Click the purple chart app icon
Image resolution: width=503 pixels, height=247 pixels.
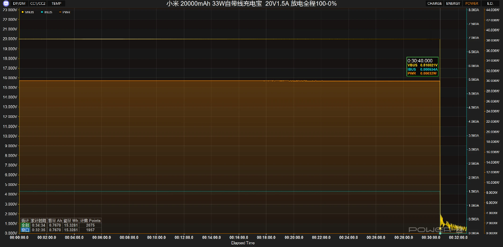[5, 4]
